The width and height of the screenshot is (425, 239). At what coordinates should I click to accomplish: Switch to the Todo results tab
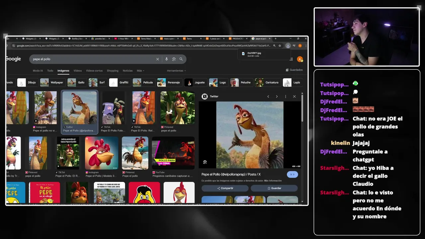click(x=50, y=71)
